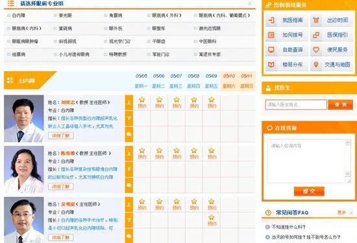
Task: Collapse the 请选择眼病专业组 panel
Action: [250, 3]
